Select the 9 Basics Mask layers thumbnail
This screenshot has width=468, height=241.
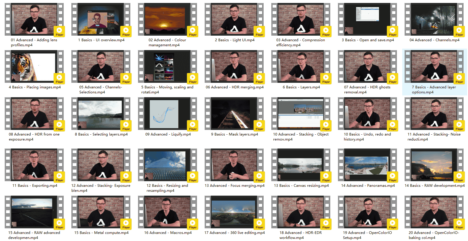[x=234, y=114]
